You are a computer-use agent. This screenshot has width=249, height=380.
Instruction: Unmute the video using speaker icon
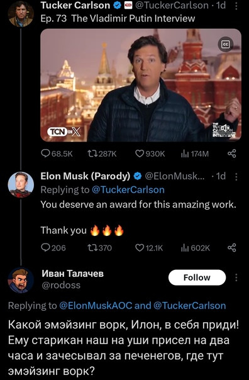pyautogui.click(x=224, y=127)
